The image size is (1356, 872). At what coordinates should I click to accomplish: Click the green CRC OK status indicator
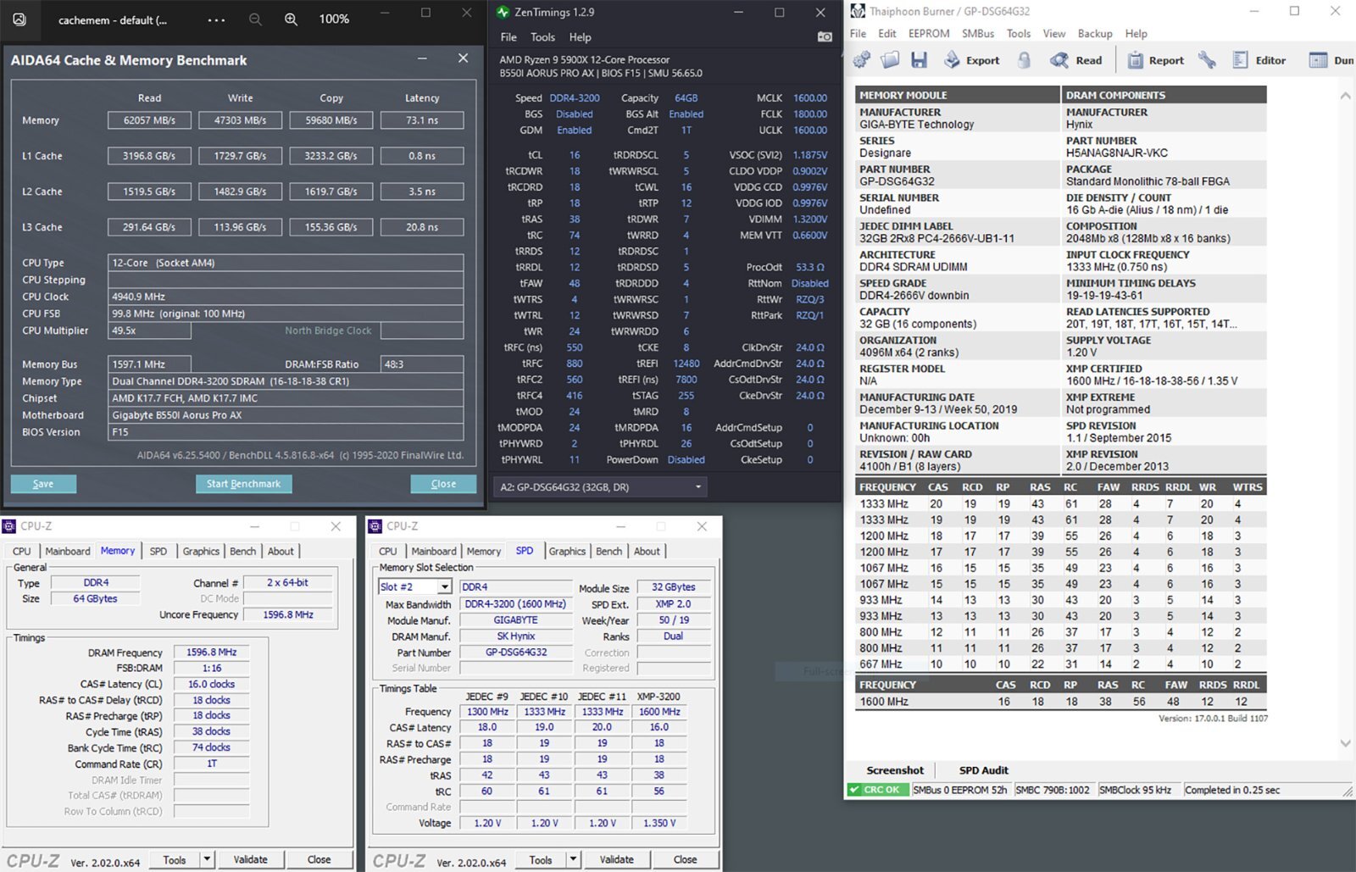(876, 790)
